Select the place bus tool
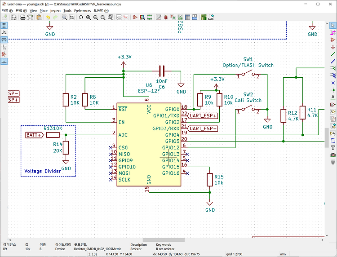Image resolution: width=337 pixels, height=257 pixels. click(333, 61)
